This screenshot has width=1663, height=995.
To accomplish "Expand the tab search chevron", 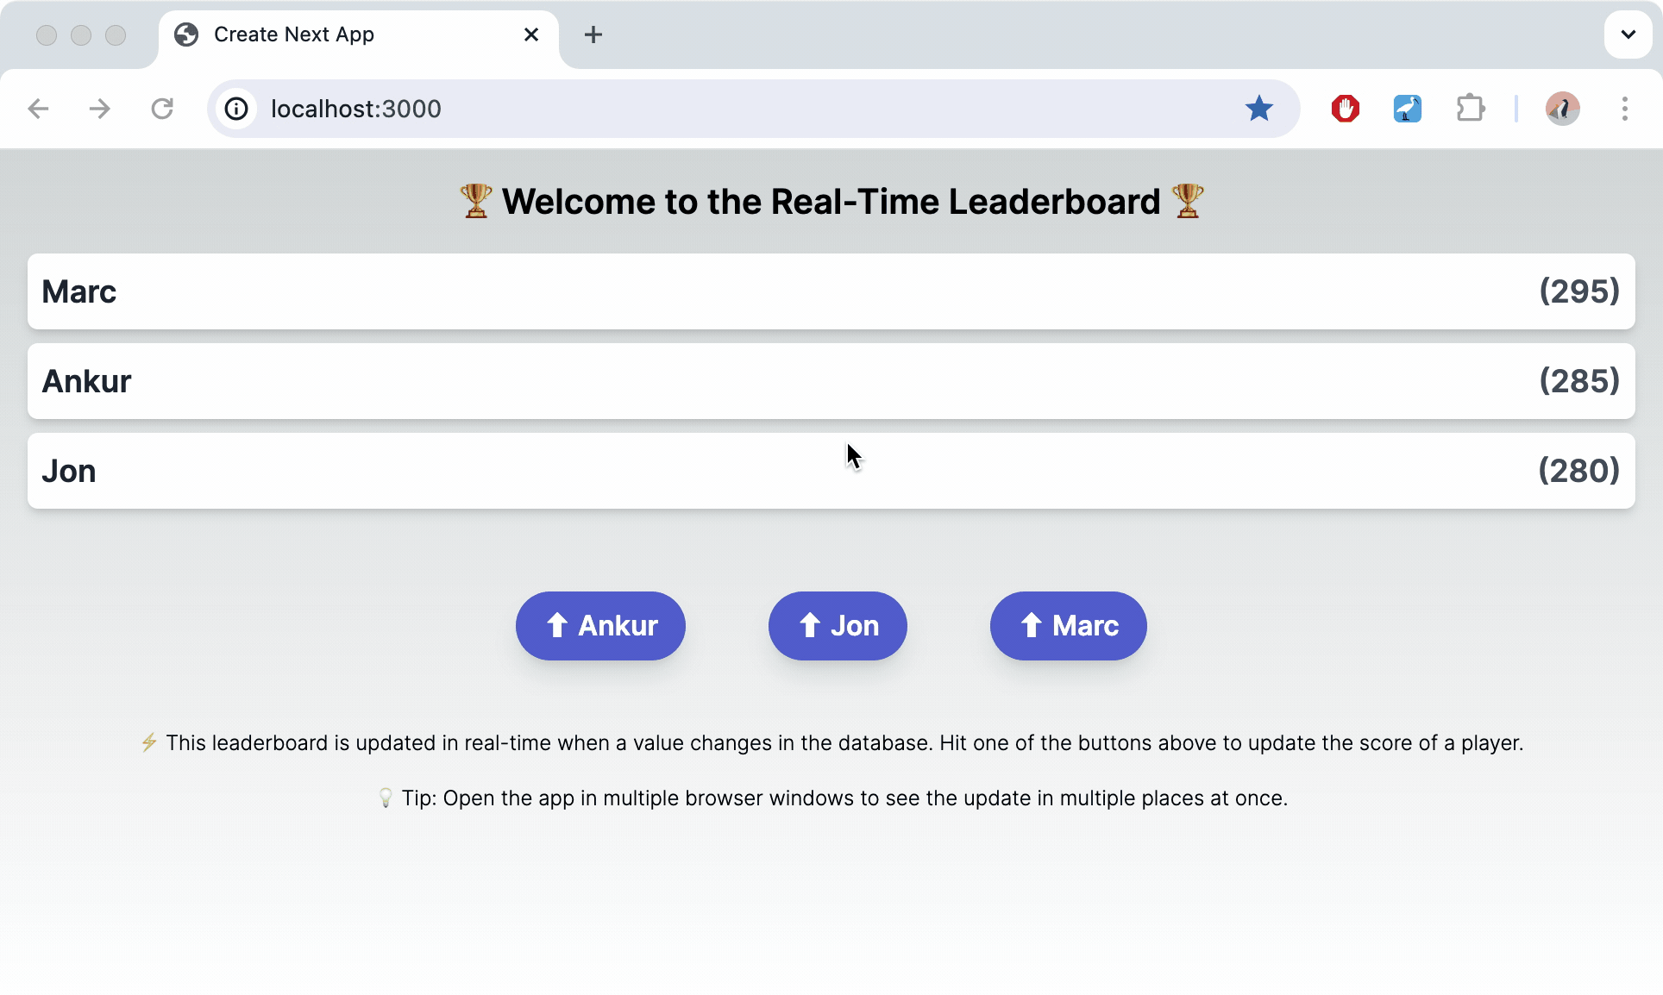I will tap(1628, 34).
